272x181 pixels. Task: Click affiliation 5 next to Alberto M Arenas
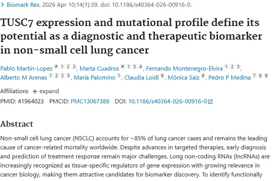point(69,76)
